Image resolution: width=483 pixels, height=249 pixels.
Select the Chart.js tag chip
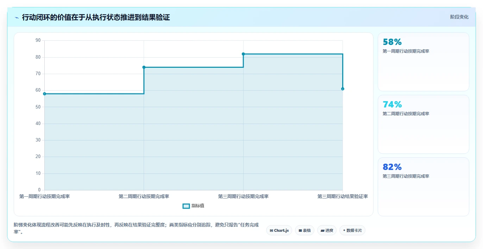279,230
